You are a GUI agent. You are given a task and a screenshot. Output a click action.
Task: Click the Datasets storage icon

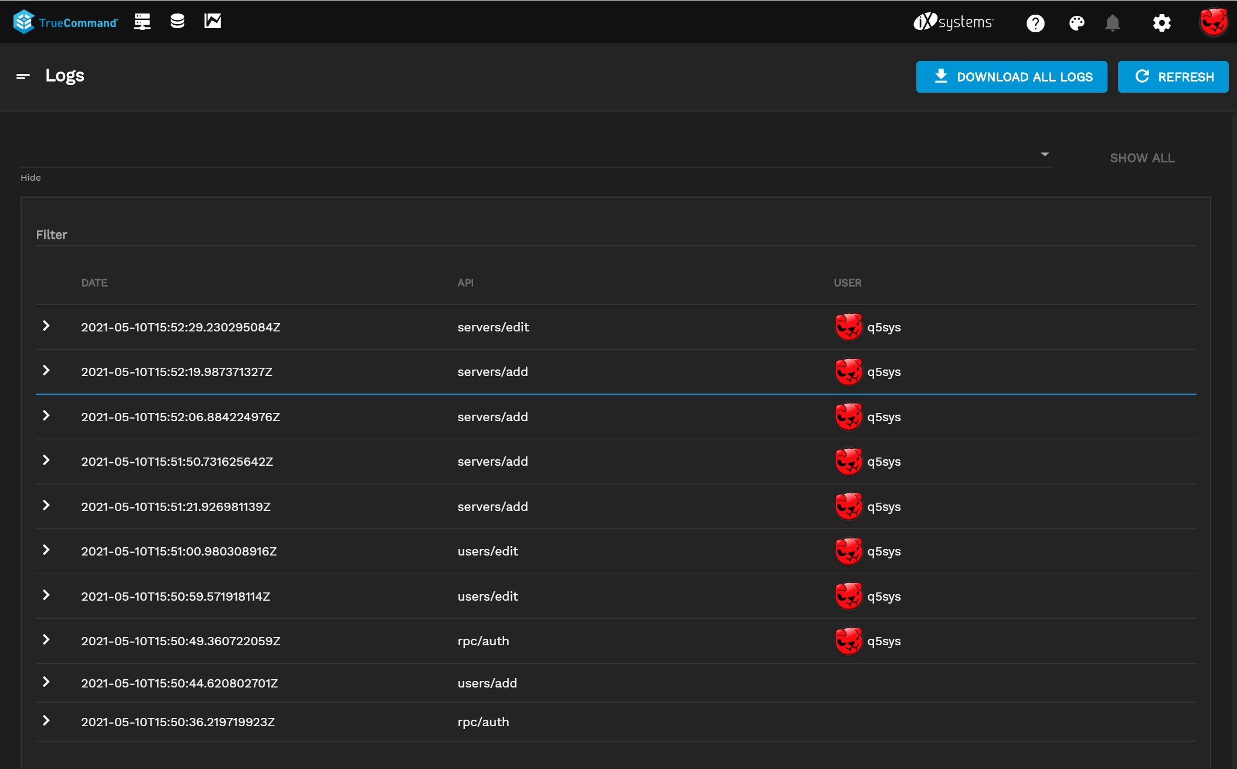coord(177,21)
